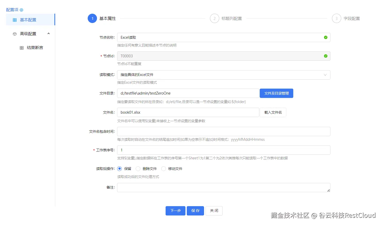Image resolution: width=382 pixels, height=225 pixels.
Task: Click the 文件及目录管理 button
Action: pyautogui.click(x=276, y=93)
